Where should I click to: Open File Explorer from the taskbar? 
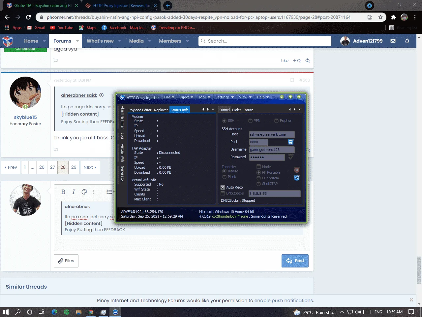(79, 312)
